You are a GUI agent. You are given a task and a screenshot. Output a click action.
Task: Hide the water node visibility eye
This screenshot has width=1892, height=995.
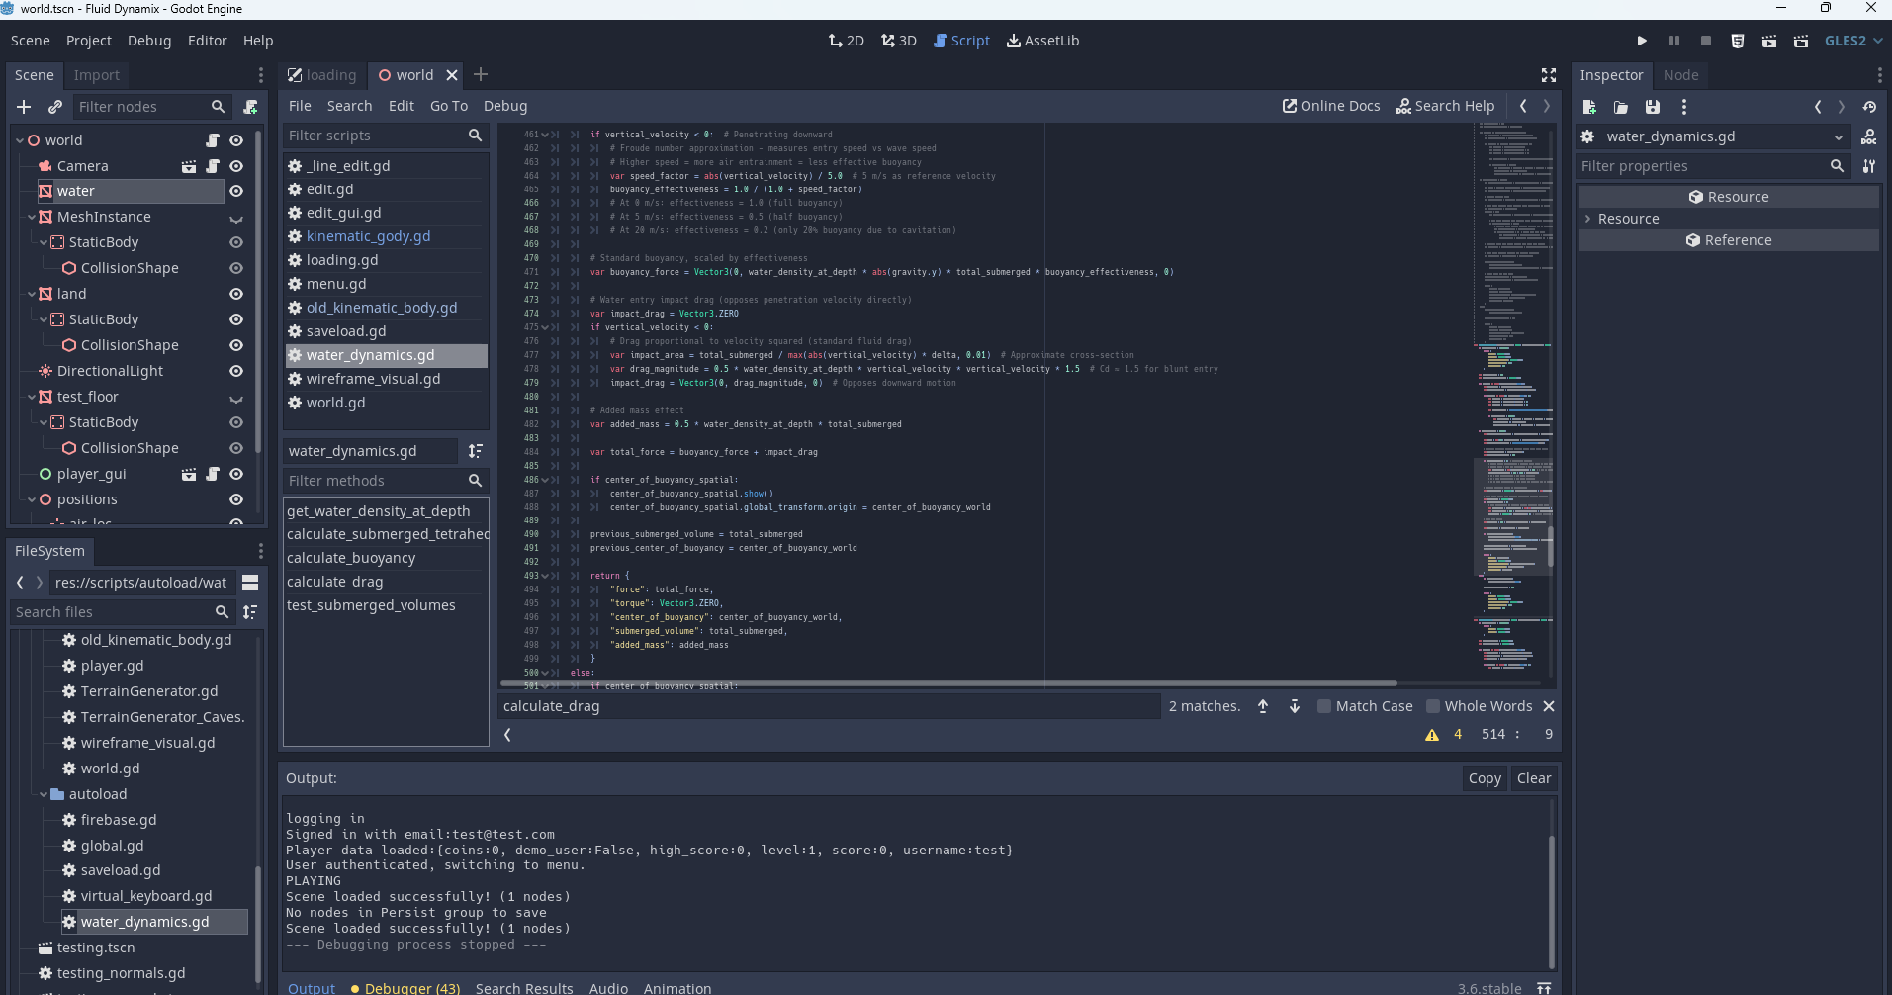236,191
